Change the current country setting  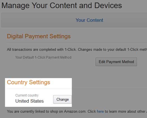tap(62, 100)
